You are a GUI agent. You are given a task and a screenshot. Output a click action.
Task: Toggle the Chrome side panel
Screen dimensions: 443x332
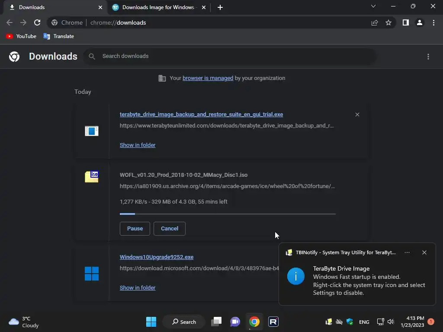pos(406,22)
